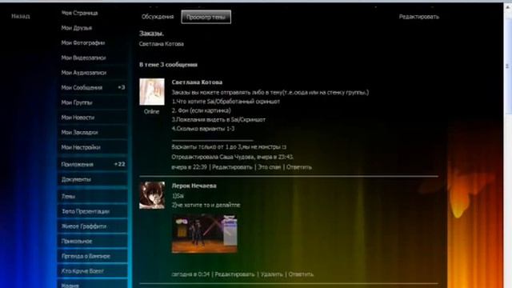Open the Живое Граффити app
Image resolution: width=512 pixels, height=288 pixels.
(x=83, y=226)
